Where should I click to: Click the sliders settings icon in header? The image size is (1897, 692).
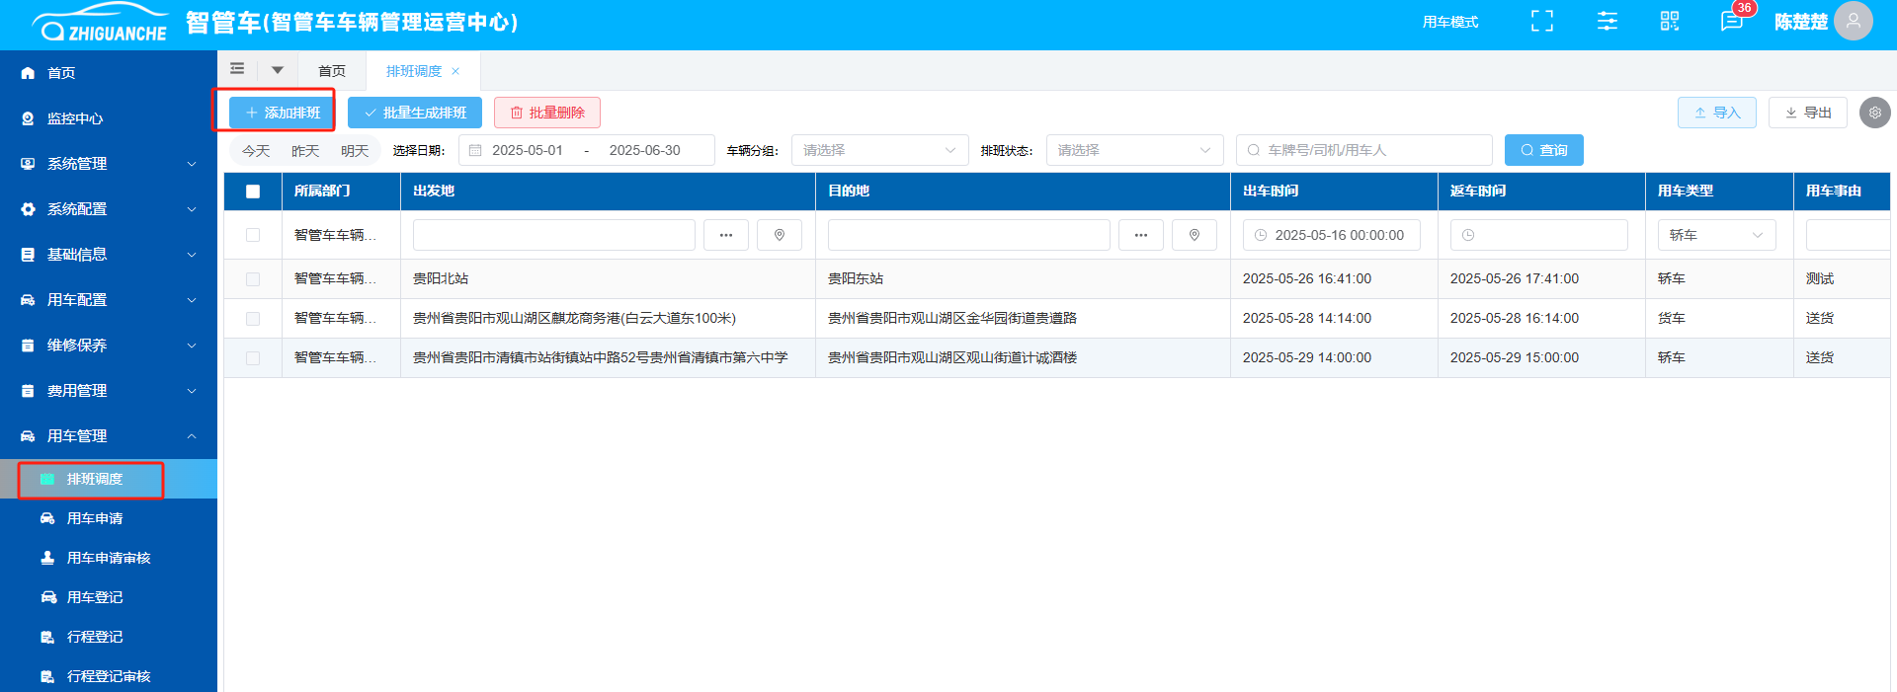[1608, 22]
